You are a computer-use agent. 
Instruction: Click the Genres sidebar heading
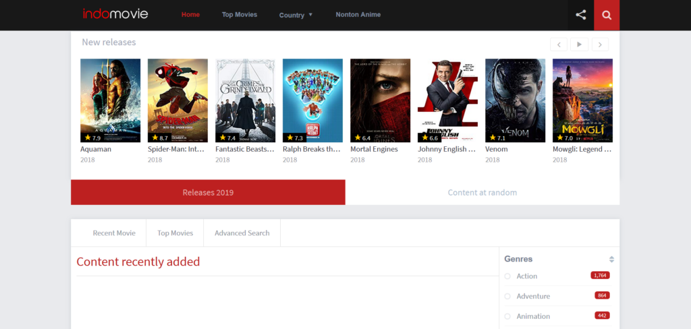coord(518,259)
